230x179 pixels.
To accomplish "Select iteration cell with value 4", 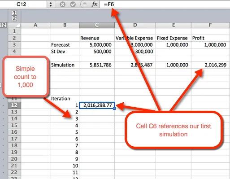I will (x=65, y=126).
